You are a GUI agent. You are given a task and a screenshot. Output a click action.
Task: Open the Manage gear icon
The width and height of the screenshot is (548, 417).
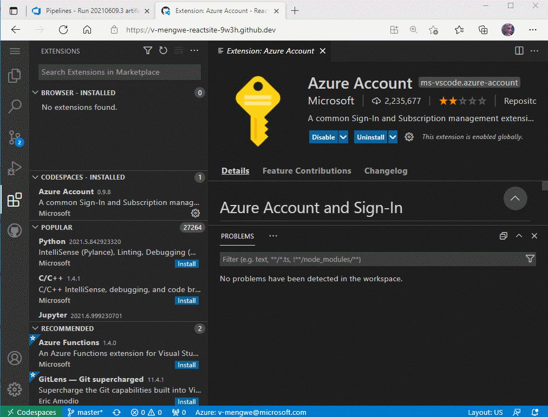(x=15, y=388)
